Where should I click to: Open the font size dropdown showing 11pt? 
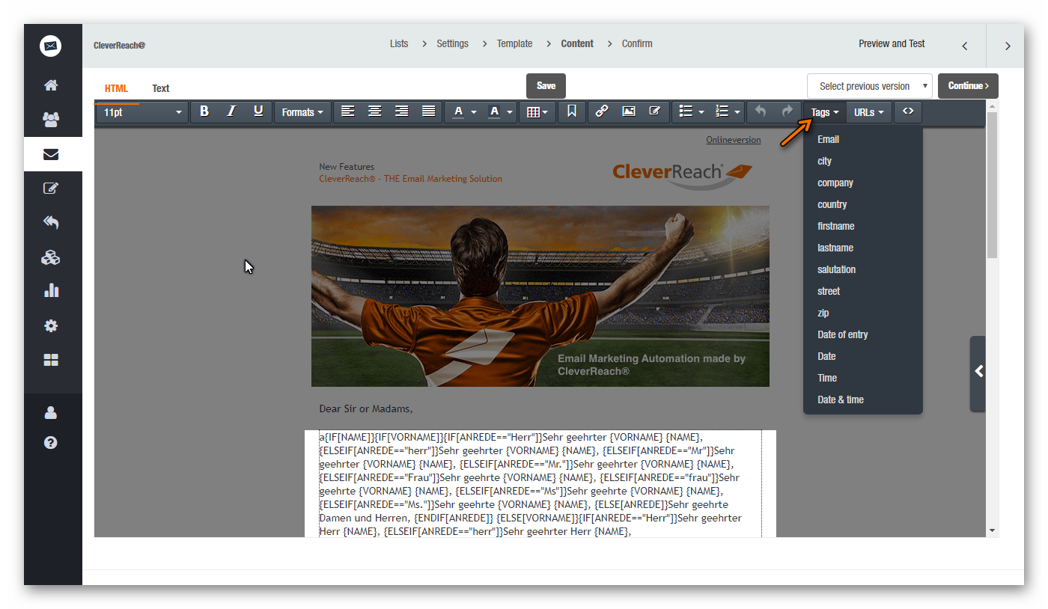(x=142, y=112)
